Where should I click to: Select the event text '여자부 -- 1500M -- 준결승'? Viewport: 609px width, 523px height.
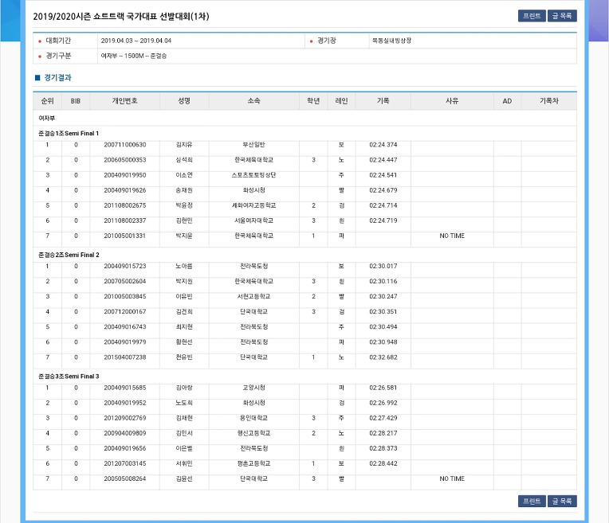[134, 56]
